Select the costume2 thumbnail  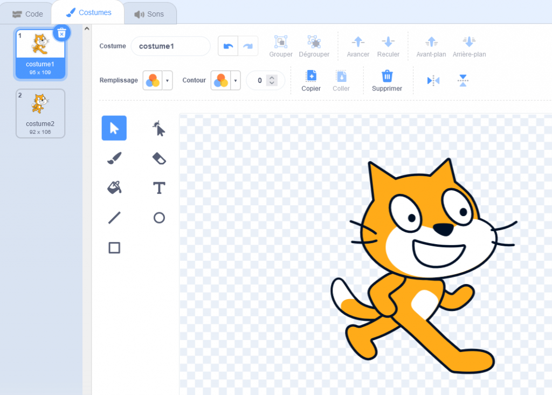(x=40, y=113)
